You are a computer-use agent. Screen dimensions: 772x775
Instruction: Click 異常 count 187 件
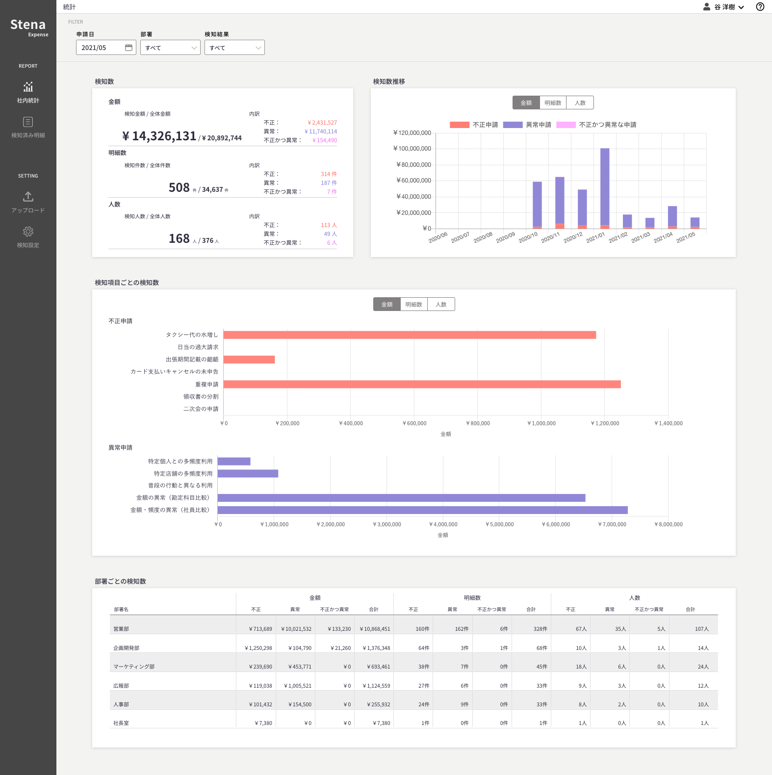pos(329,183)
